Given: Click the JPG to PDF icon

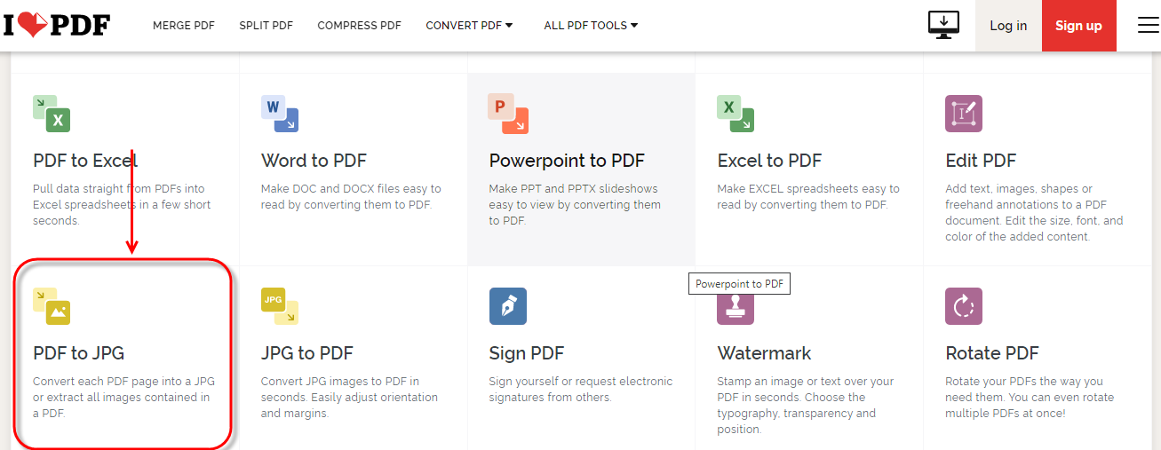Looking at the screenshot, I should [280, 306].
